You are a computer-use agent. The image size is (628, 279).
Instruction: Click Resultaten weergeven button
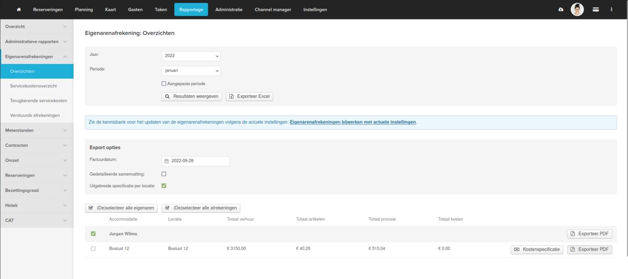tap(192, 96)
